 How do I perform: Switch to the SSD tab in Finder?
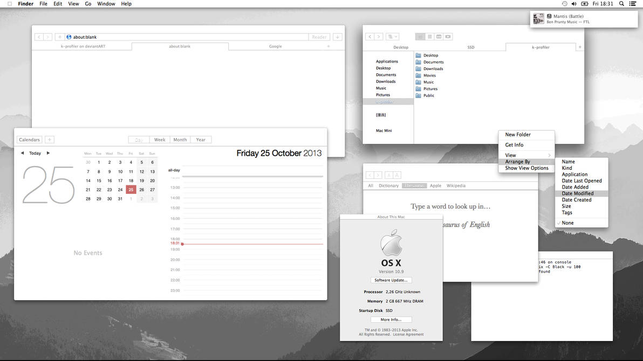point(471,47)
